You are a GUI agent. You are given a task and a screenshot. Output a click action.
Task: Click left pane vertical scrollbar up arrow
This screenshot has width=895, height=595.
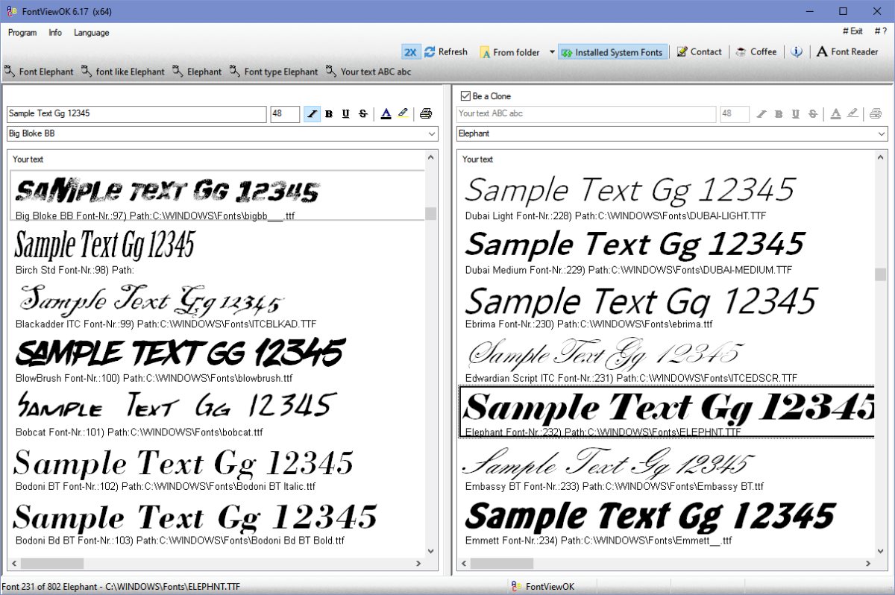pos(431,157)
